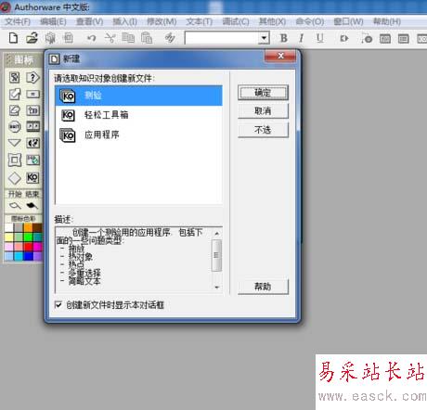Viewport: 427px width, 410px height.
Task: Select 应用程序 in the knowledge object list
Action: point(138,135)
